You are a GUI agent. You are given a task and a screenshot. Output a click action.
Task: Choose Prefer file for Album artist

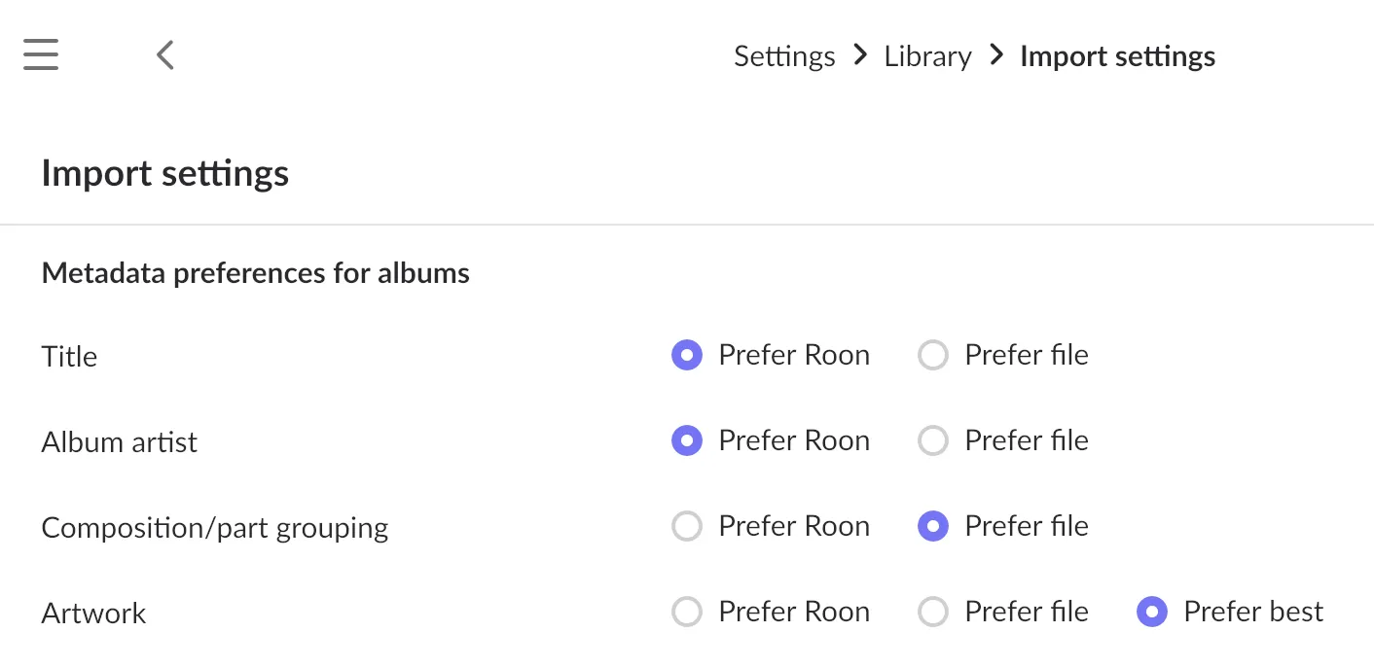coord(933,441)
